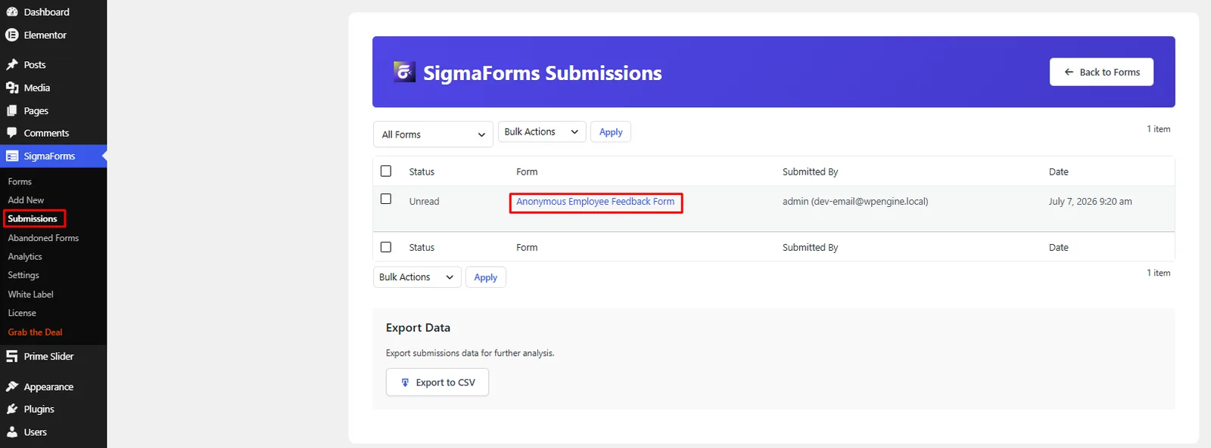The height and width of the screenshot is (448, 1211).
Task: Click the Appearance paintbrush icon
Action: point(12,387)
